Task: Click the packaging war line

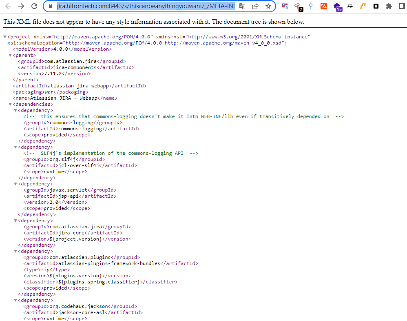Action: pyautogui.click(x=50, y=92)
